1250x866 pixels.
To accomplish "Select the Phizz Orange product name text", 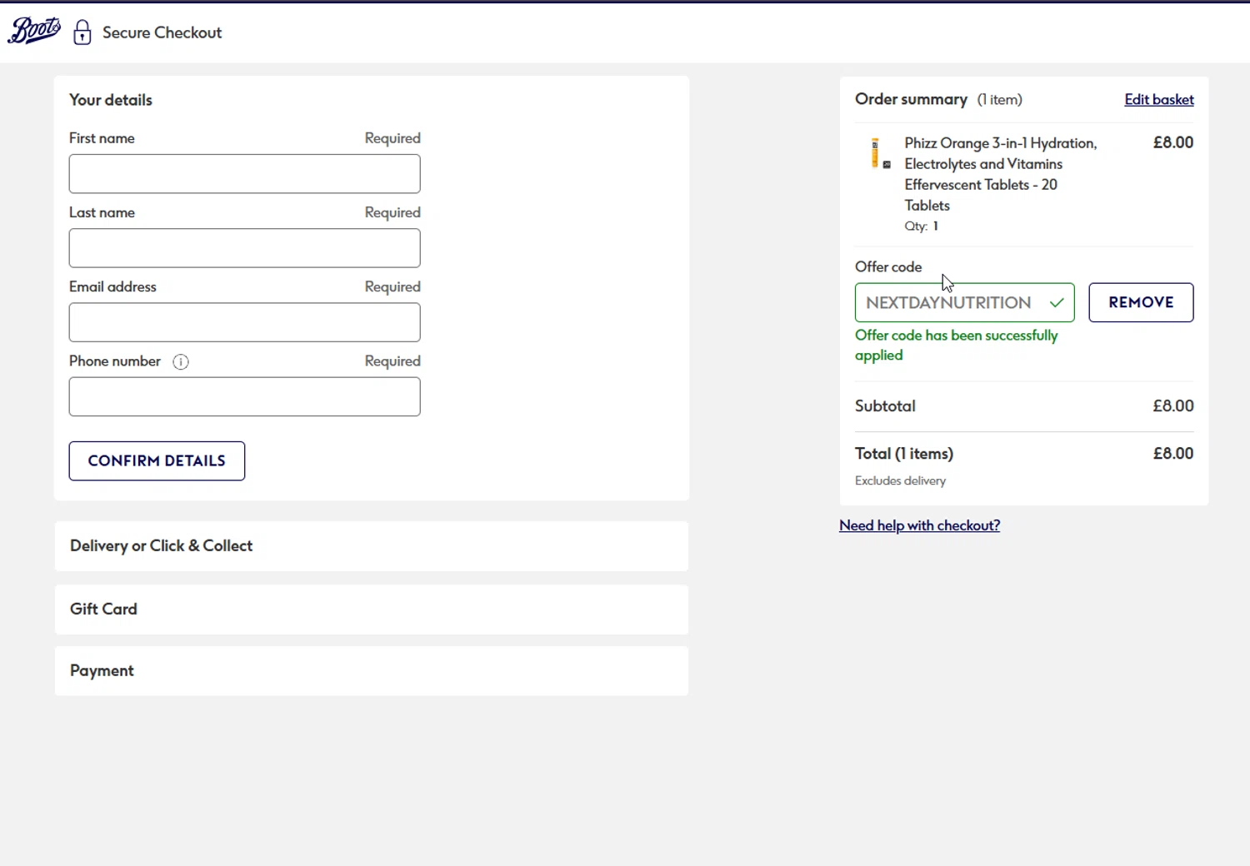I will (1001, 174).
